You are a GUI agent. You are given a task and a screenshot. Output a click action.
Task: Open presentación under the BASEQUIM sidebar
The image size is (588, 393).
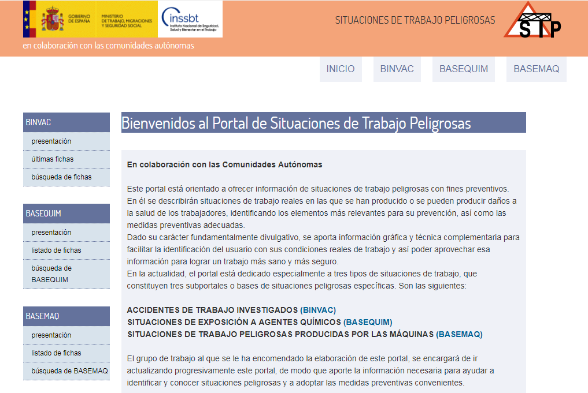[66, 233]
